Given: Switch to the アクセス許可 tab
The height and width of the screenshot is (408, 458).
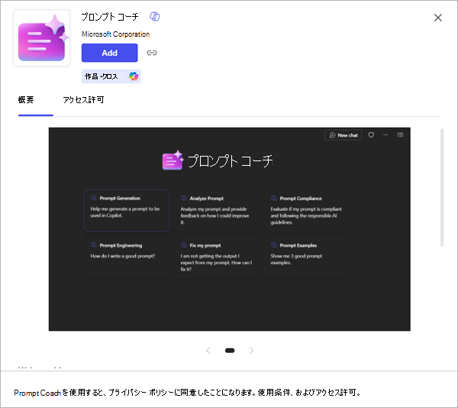Looking at the screenshot, I should click(83, 100).
